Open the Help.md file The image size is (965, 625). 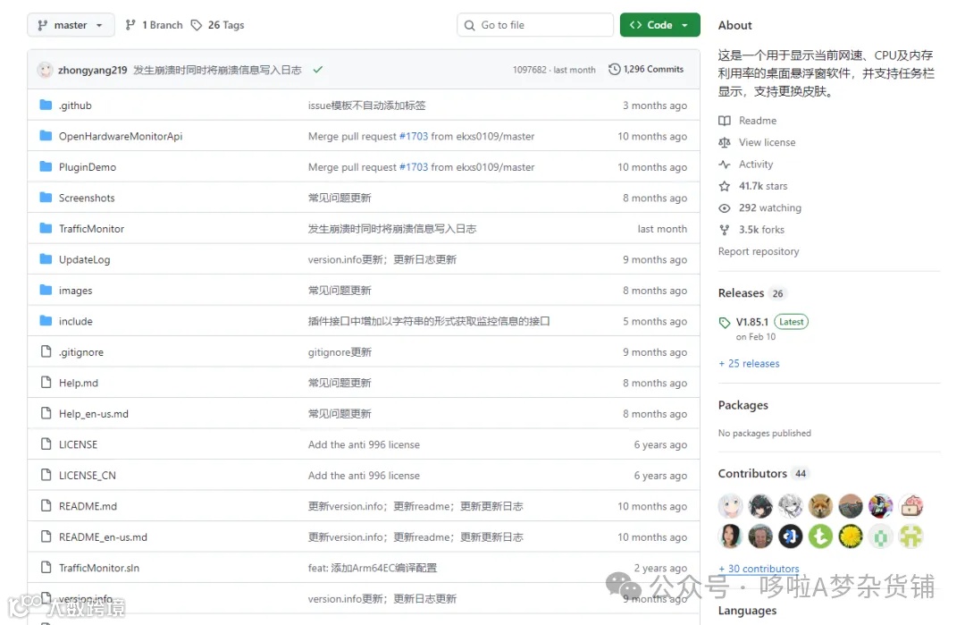point(78,383)
